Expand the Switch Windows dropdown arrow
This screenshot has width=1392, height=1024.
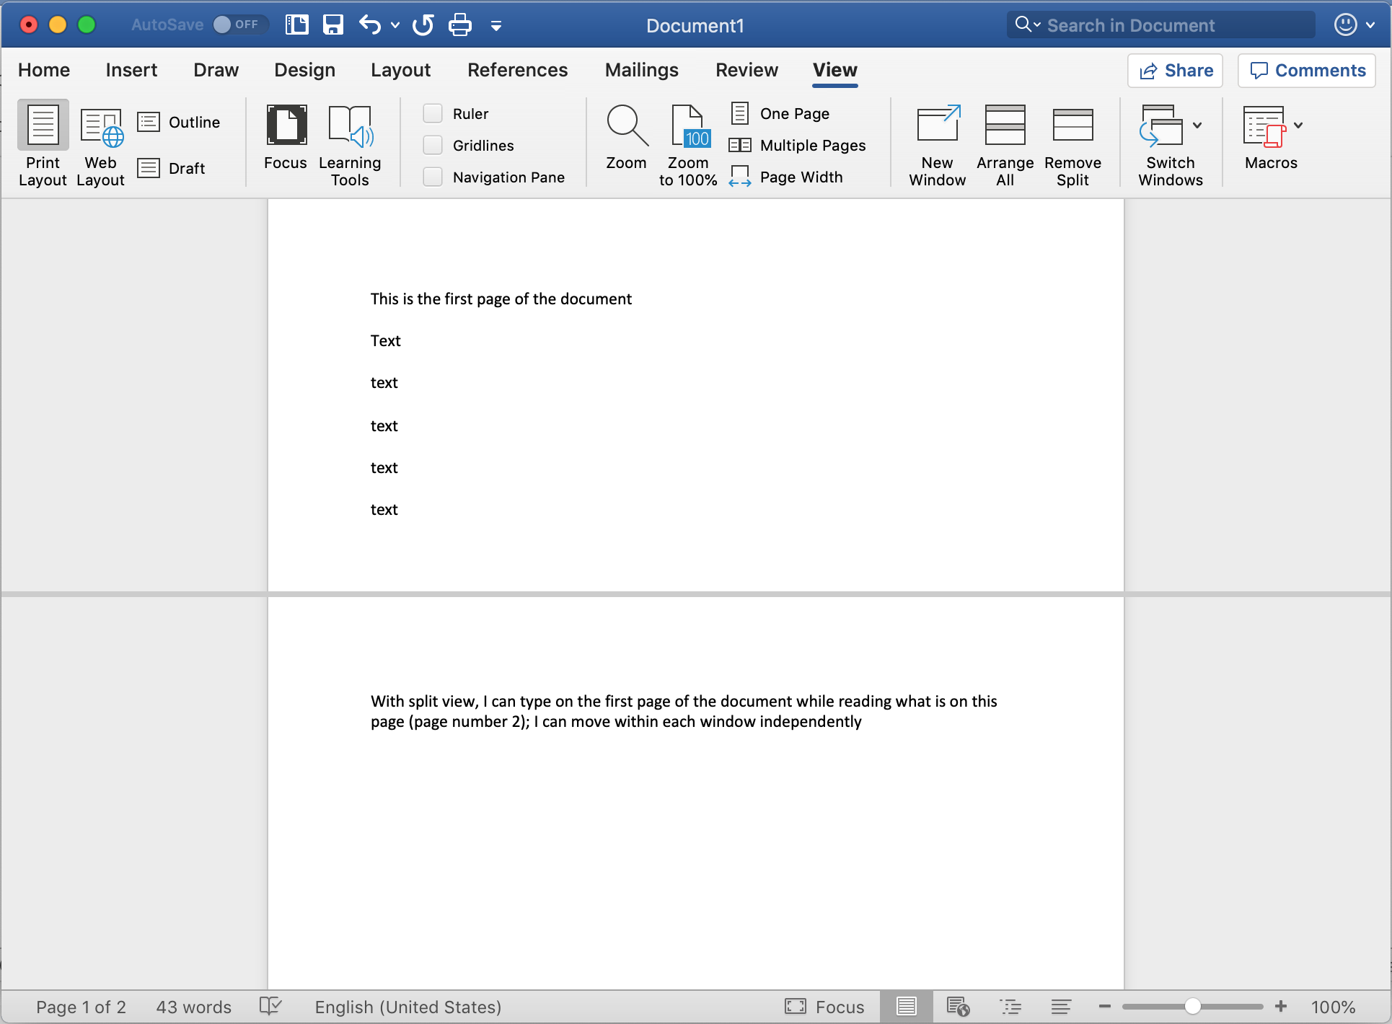pos(1197,125)
